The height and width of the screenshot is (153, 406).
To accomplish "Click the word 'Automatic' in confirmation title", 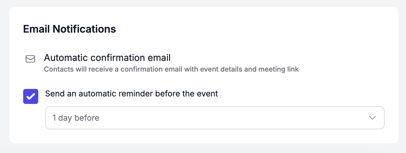I will [66, 58].
